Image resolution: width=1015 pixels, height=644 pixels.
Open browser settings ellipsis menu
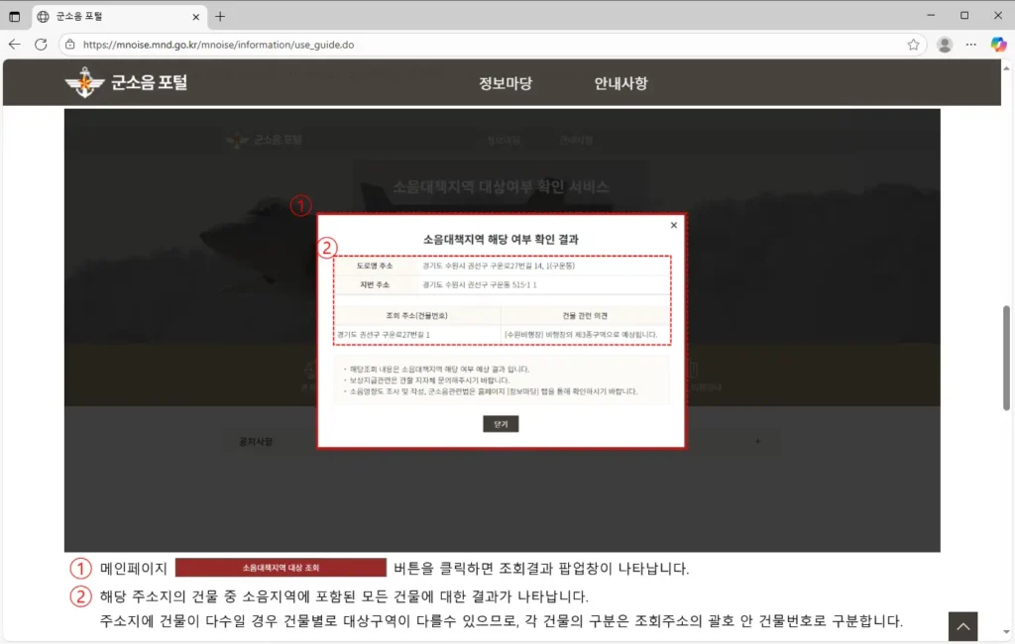pyautogui.click(x=971, y=45)
